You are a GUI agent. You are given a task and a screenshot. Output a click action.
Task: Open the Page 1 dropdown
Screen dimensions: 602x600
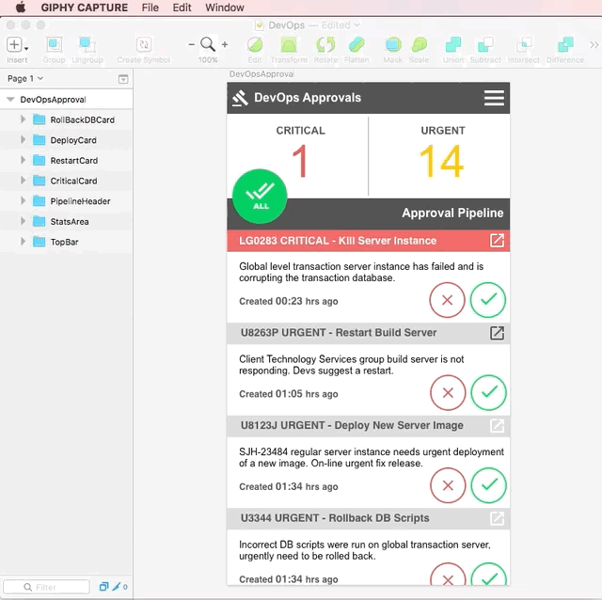(25, 79)
